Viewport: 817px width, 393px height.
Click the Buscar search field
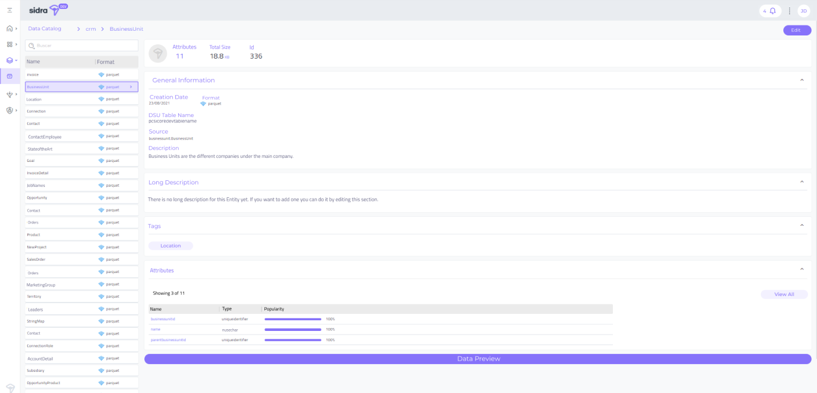82,46
